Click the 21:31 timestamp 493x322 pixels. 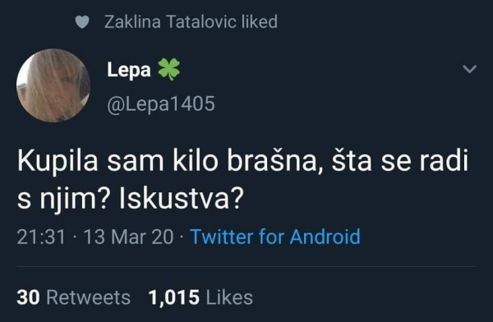[x=41, y=237]
